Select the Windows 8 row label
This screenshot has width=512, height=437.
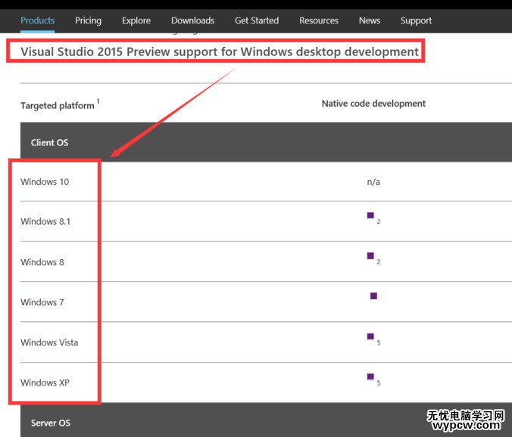point(42,262)
